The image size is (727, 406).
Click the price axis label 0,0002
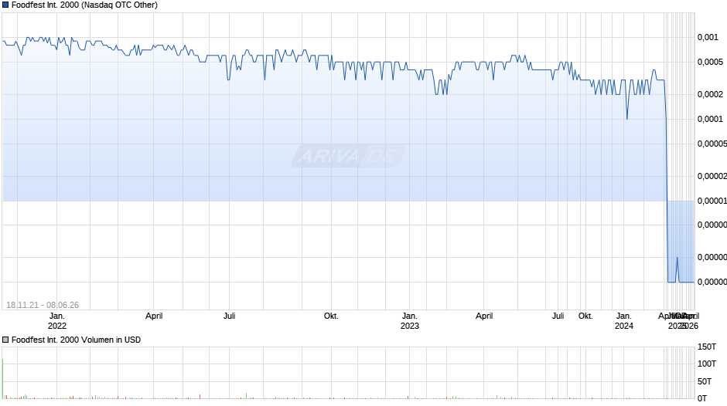coord(710,94)
